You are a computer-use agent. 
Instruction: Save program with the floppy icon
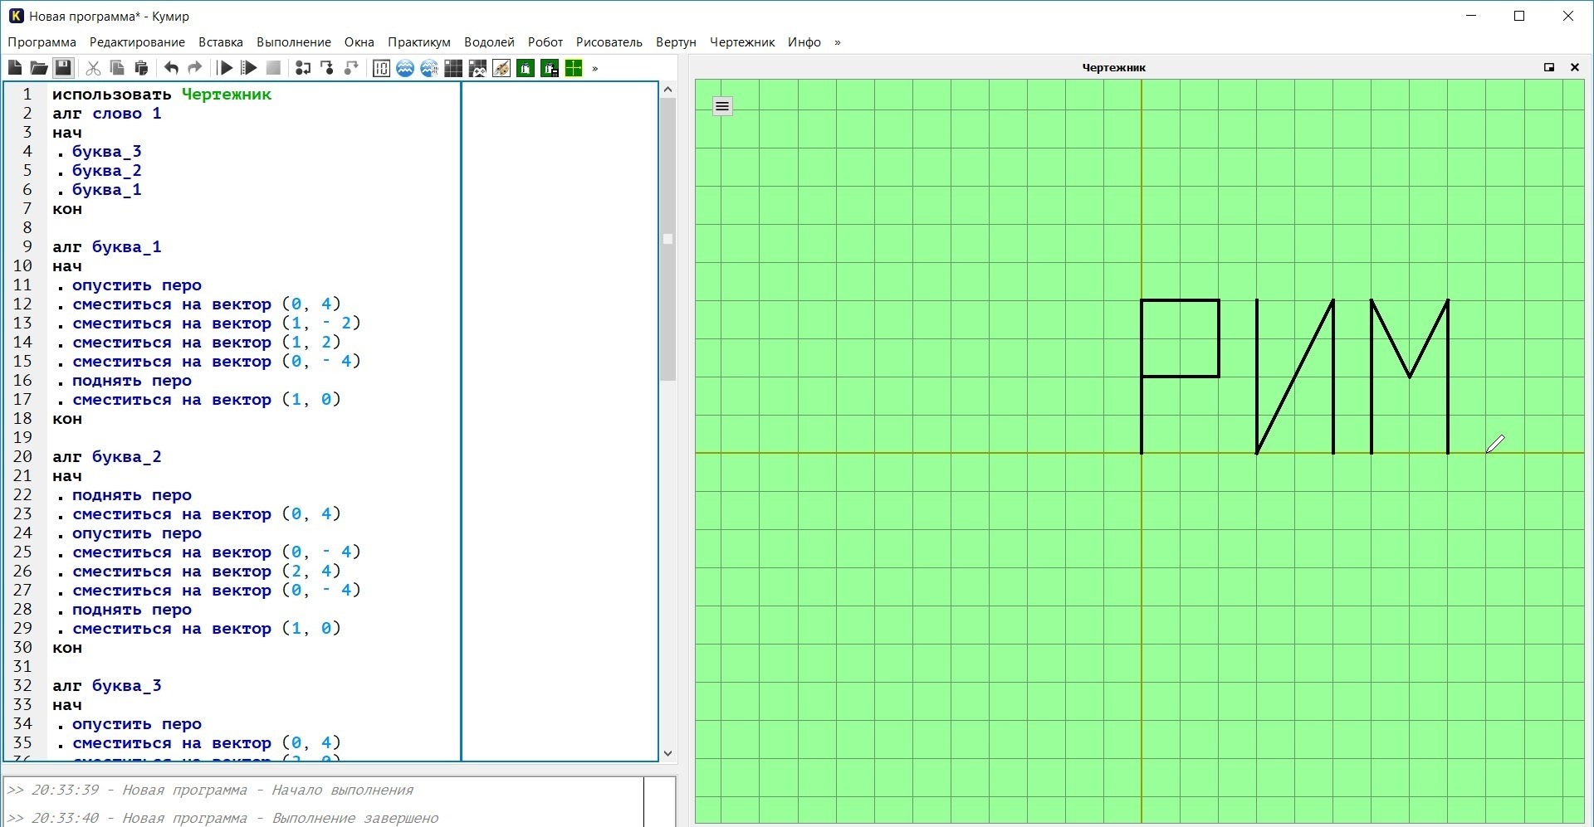(63, 68)
